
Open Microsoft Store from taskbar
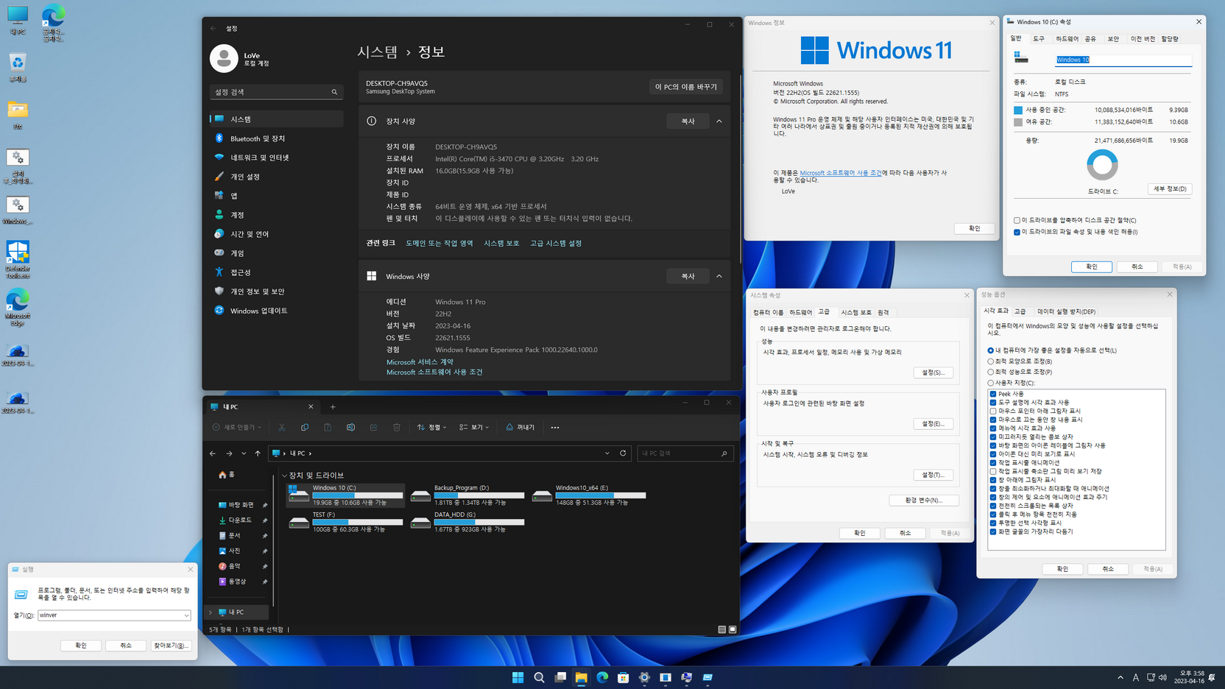[x=624, y=677]
